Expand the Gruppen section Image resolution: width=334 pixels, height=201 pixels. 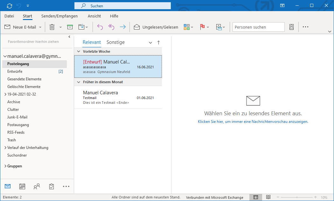(x=5, y=166)
